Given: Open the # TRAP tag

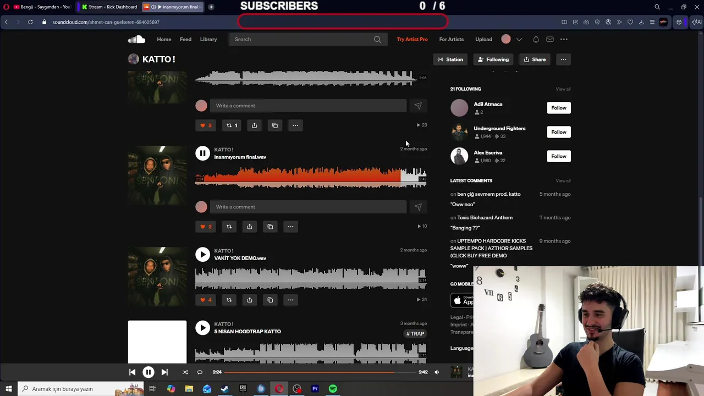Looking at the screenshot, I should pyautogui.click(x=415, y=334).
